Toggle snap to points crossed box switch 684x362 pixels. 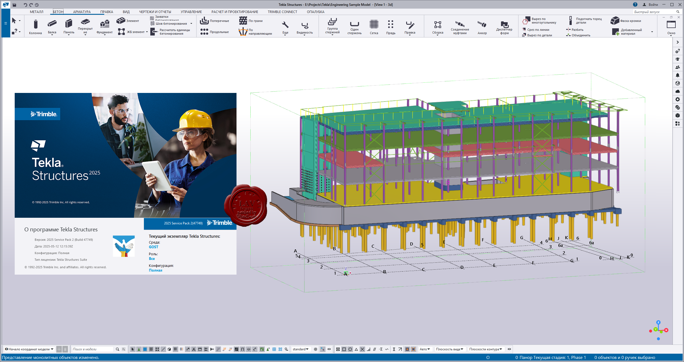point(338,349)
